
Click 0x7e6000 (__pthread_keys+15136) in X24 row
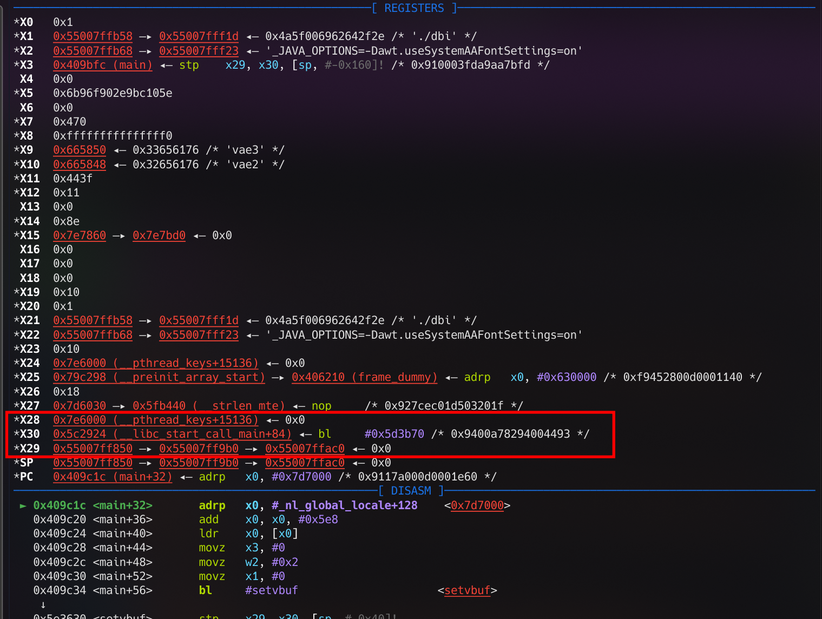156,363
